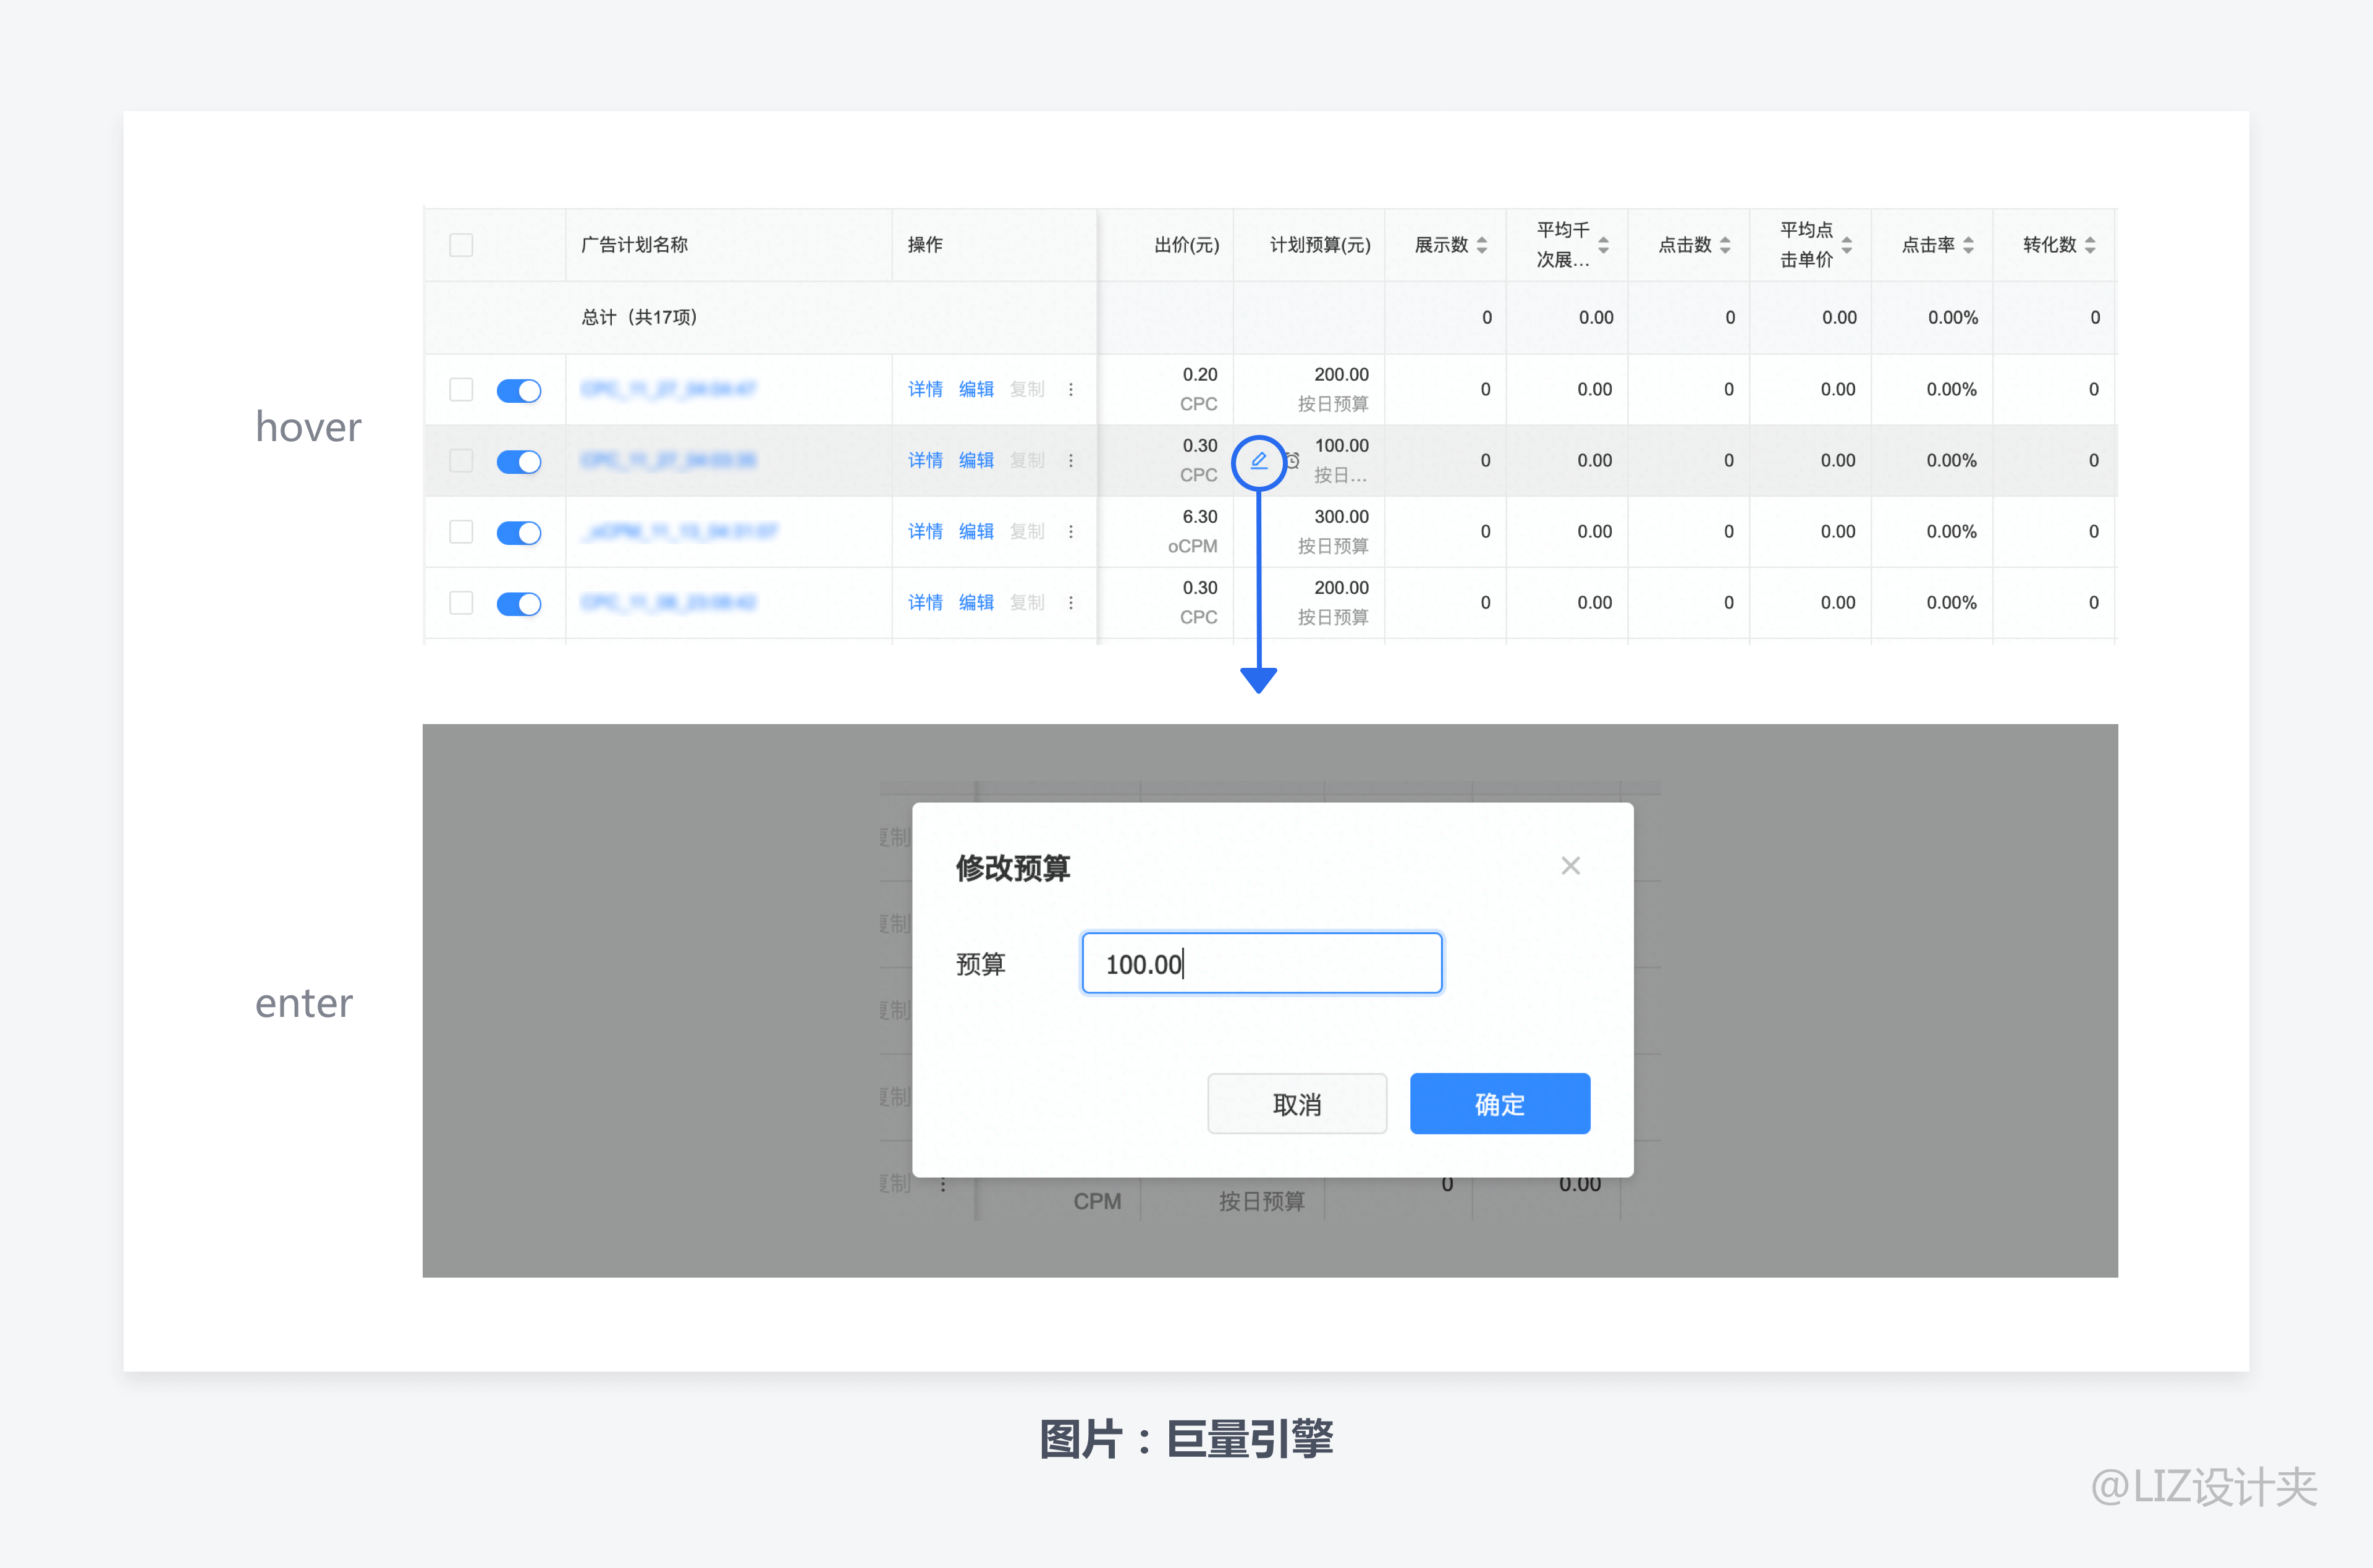This screenshot has height=1568, width=2373.
Task: Turn off the switch in the 0.20 CPC row
Action: (x=519, y=390)
